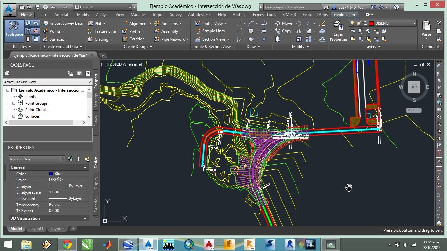Click the MATLAB taskbar icon
Screen dimensions: 447x251
(x=107, y=244)
